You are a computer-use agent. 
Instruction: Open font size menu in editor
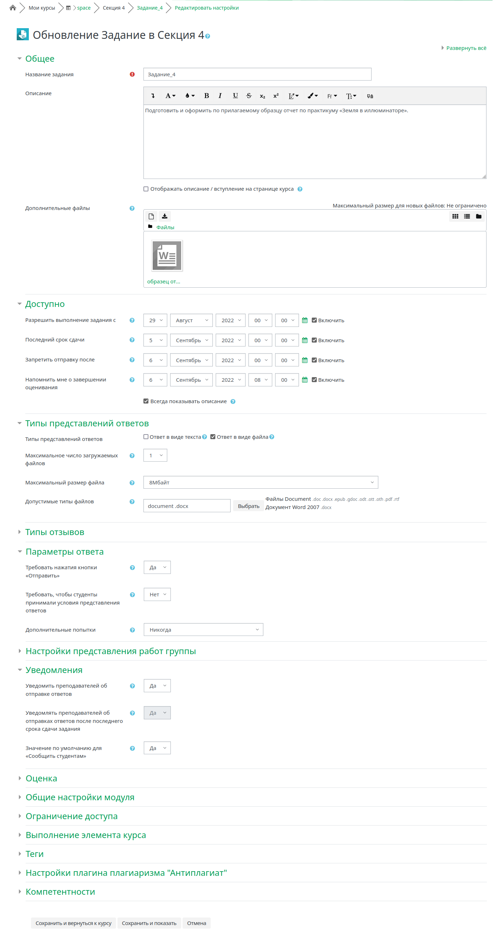[x=351, y=96]
